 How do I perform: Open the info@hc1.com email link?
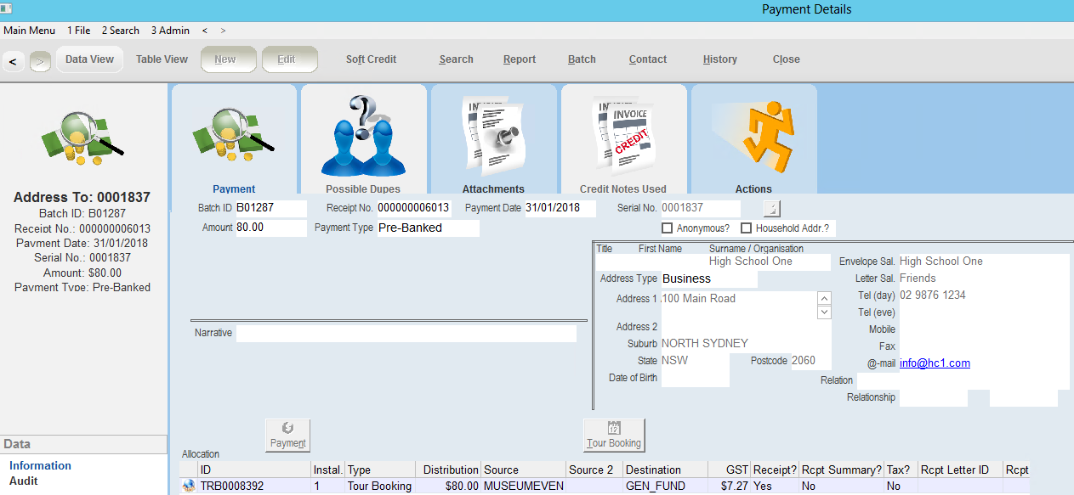[x=935, y=363]
